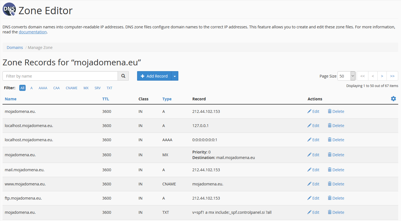The height and width of the screenshot is (221, 401).
Task: Sort records by the TTL column
Action: click(106, 99)
